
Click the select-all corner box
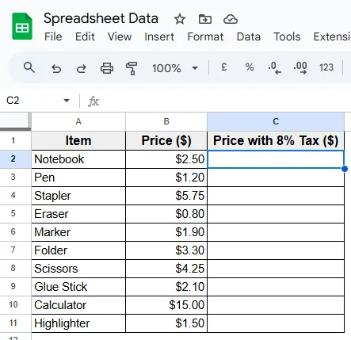[15, 121]
